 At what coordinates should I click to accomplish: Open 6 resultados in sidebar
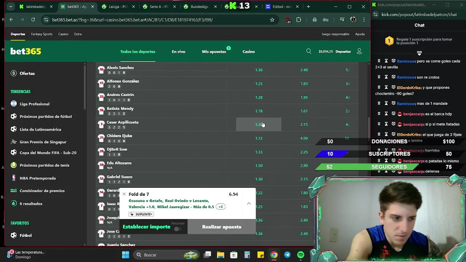point(31,204)
